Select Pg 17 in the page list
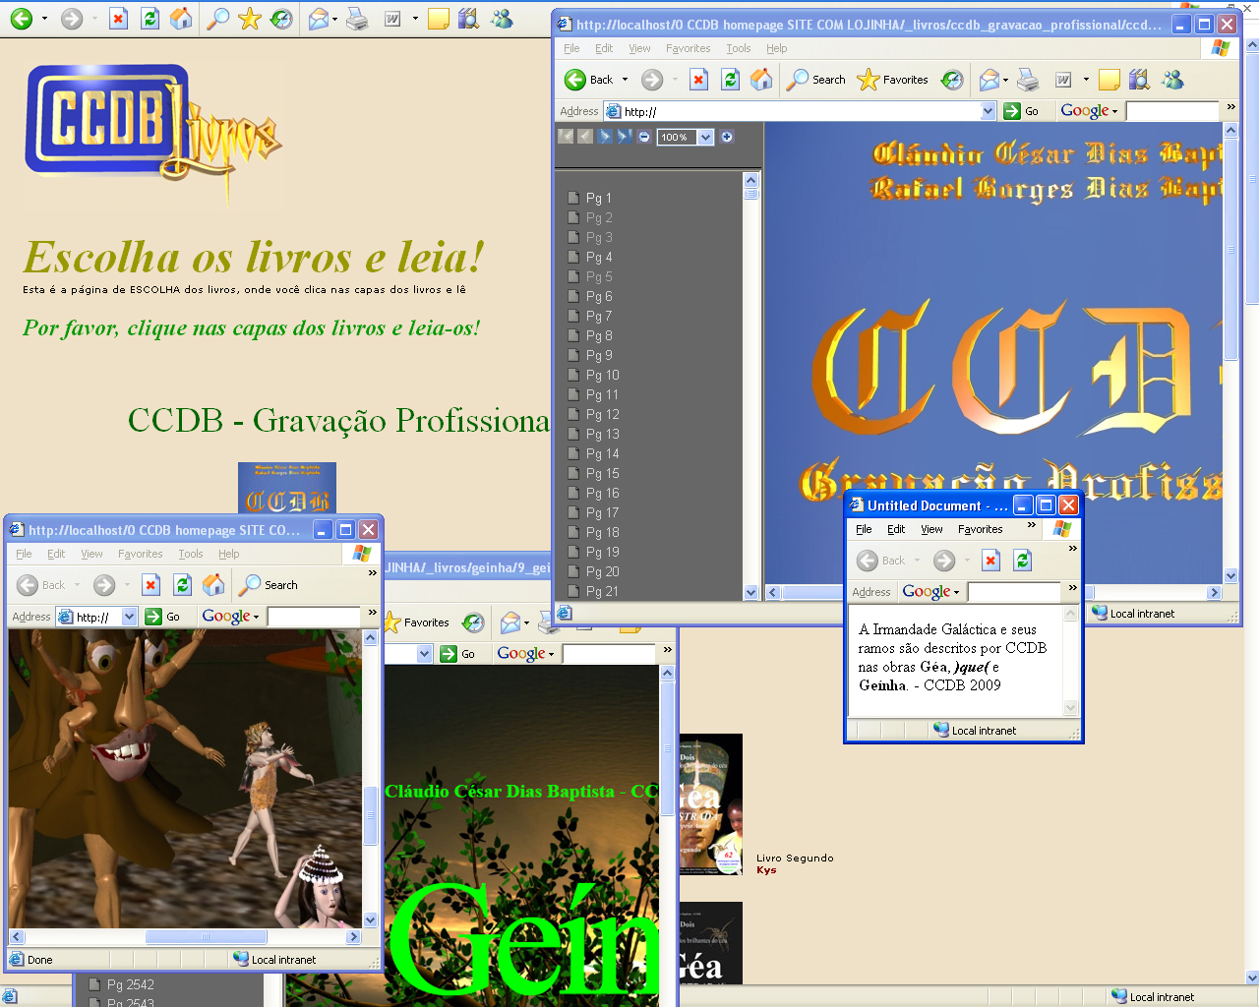This screenshot has height=1007, width=1259. (x=602, y=512)
